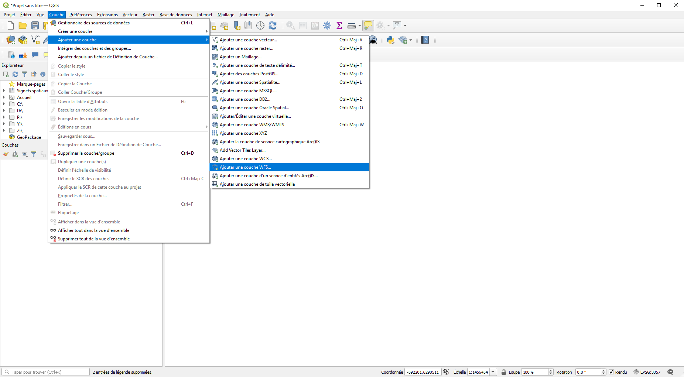The image size is (684, 377).
Task: Click the EPSG:3857 projection button
Action: tap(647, 372)
